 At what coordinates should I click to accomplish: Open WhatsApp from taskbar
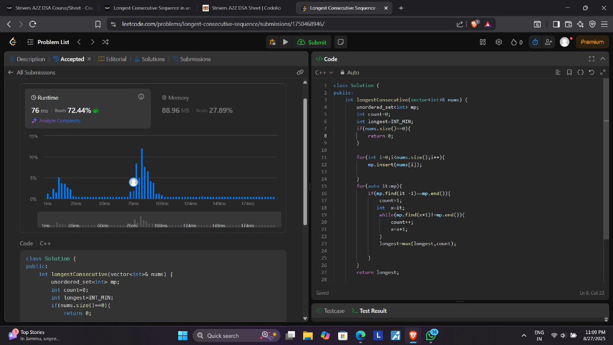[430, 335]
